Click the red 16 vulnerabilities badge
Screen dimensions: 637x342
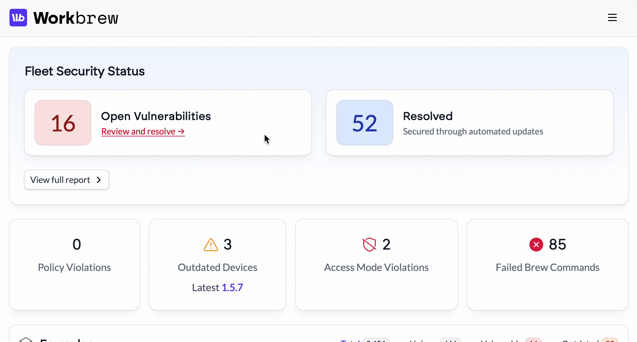tap(63, 123)
